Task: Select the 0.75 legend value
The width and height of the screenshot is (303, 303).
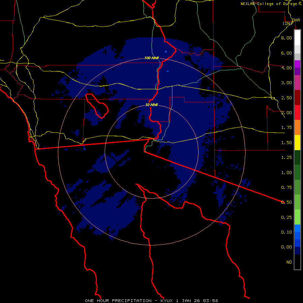Action: (287, 188)
